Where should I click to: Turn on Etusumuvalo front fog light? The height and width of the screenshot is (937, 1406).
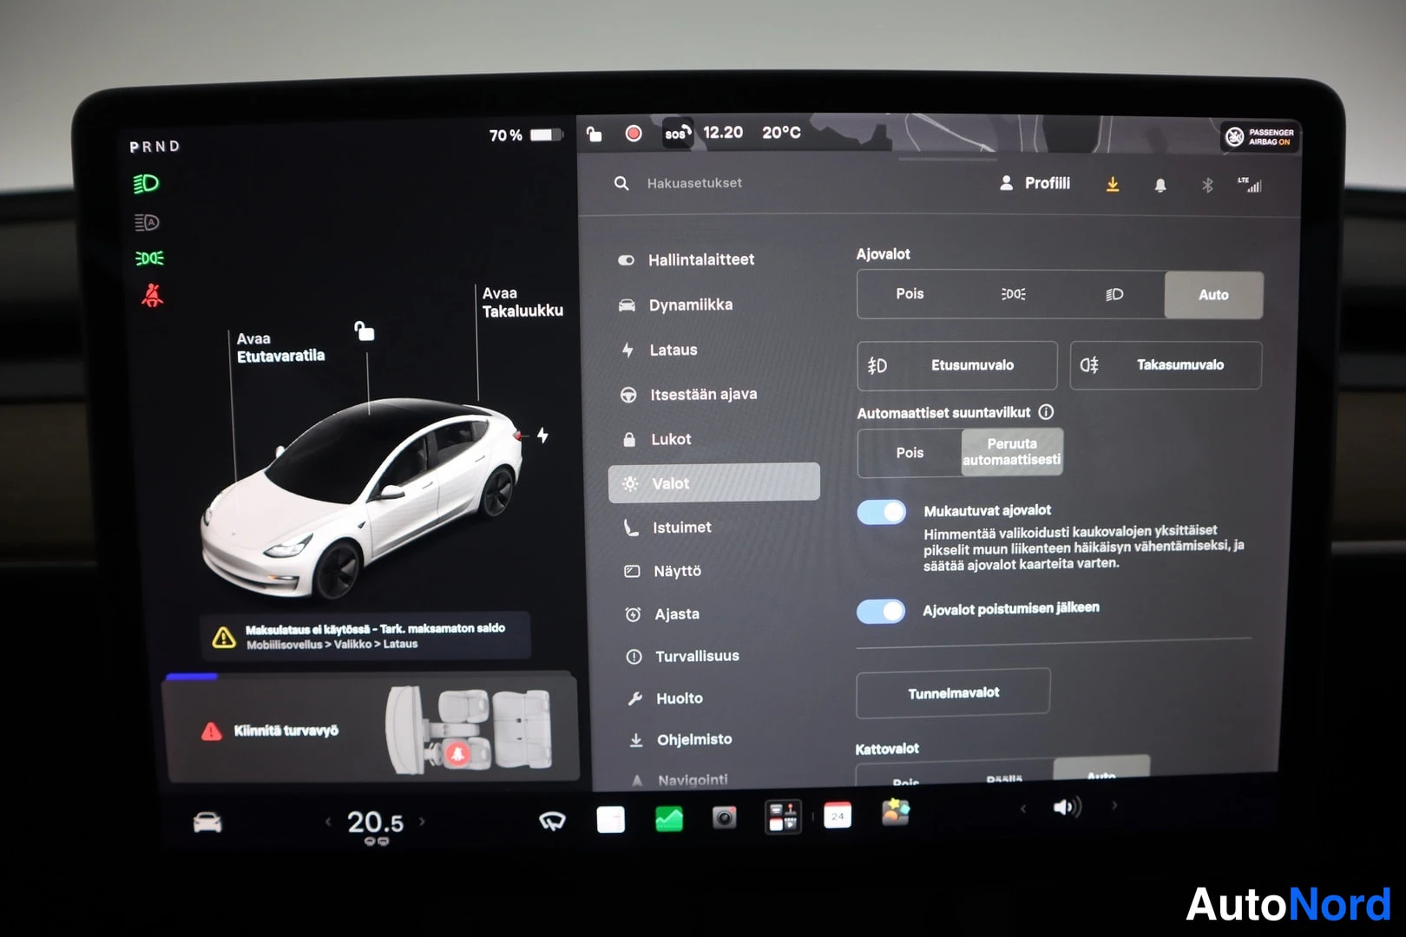pyautogui.click(x=957, y=365)
